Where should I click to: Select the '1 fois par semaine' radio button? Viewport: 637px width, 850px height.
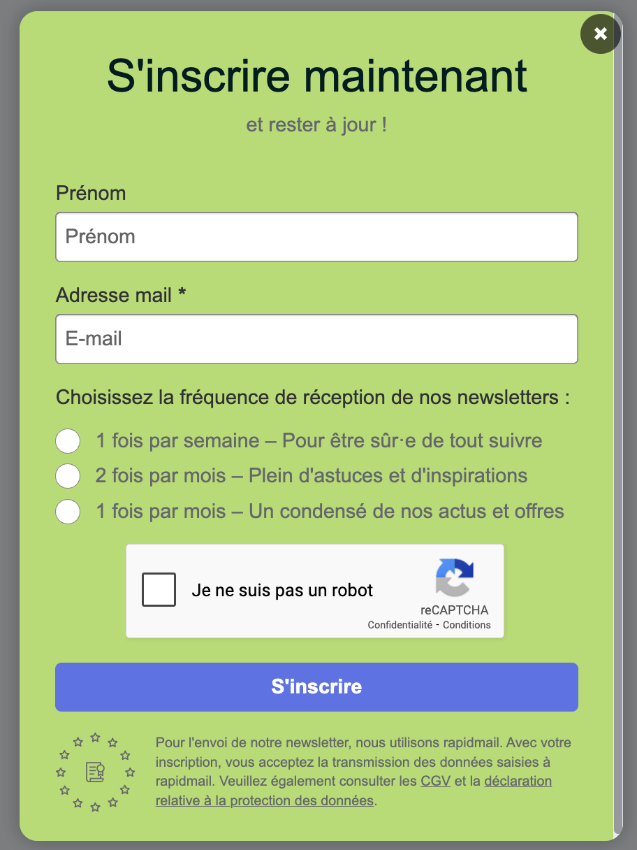click(68, 441)
